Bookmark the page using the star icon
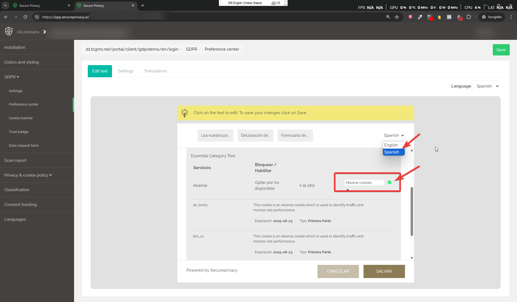 click(x=397, y=17)
